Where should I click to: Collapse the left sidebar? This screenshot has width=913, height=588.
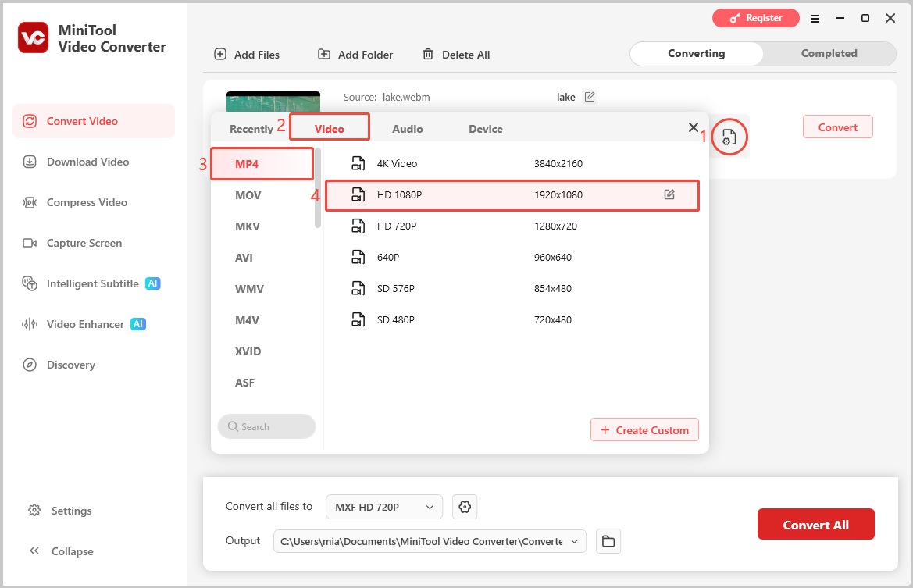(61, 551)
